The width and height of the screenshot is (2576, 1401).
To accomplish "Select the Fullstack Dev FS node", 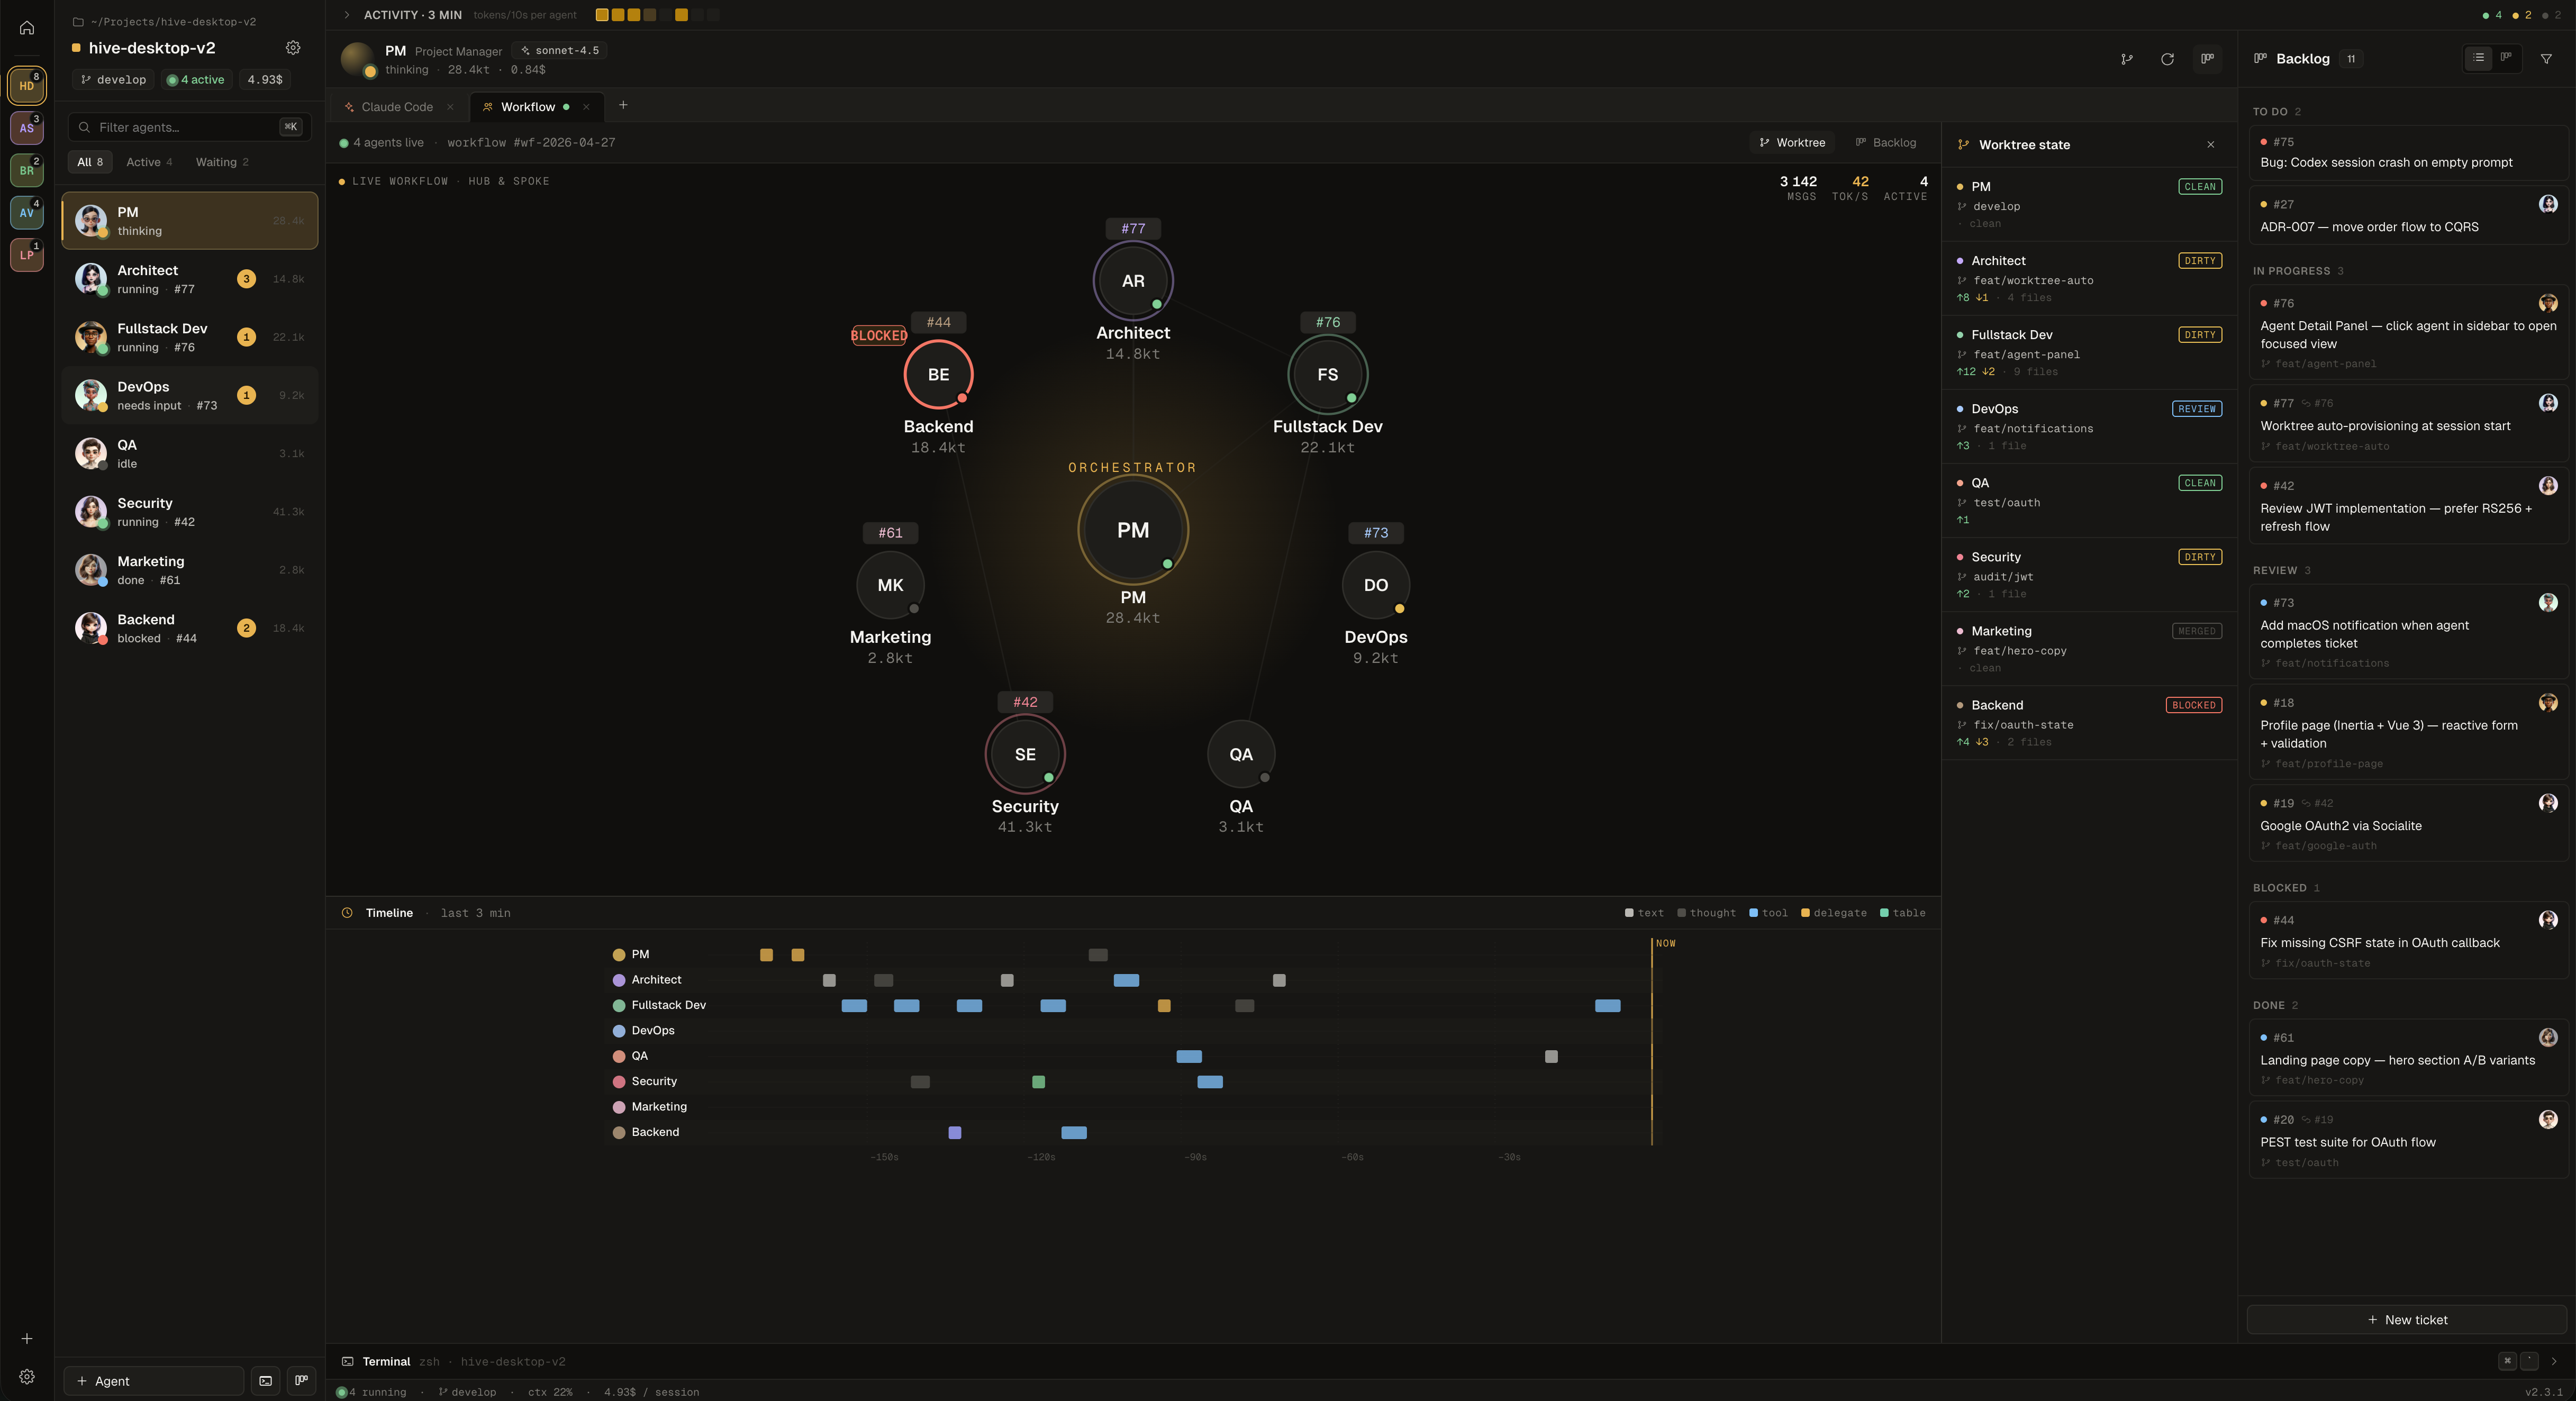I will tap(1327, 375).
